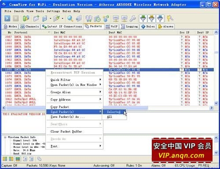220x169 pixels.
Task: Choose All in Send Packet(s) submenu
Action: tap(114, 117)
